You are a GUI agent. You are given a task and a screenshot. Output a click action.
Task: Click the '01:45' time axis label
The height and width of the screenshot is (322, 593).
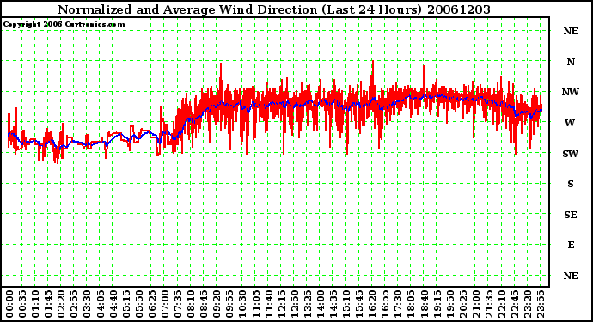48,304
